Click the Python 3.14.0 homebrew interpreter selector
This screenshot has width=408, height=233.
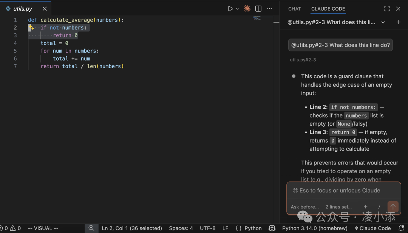315,228
